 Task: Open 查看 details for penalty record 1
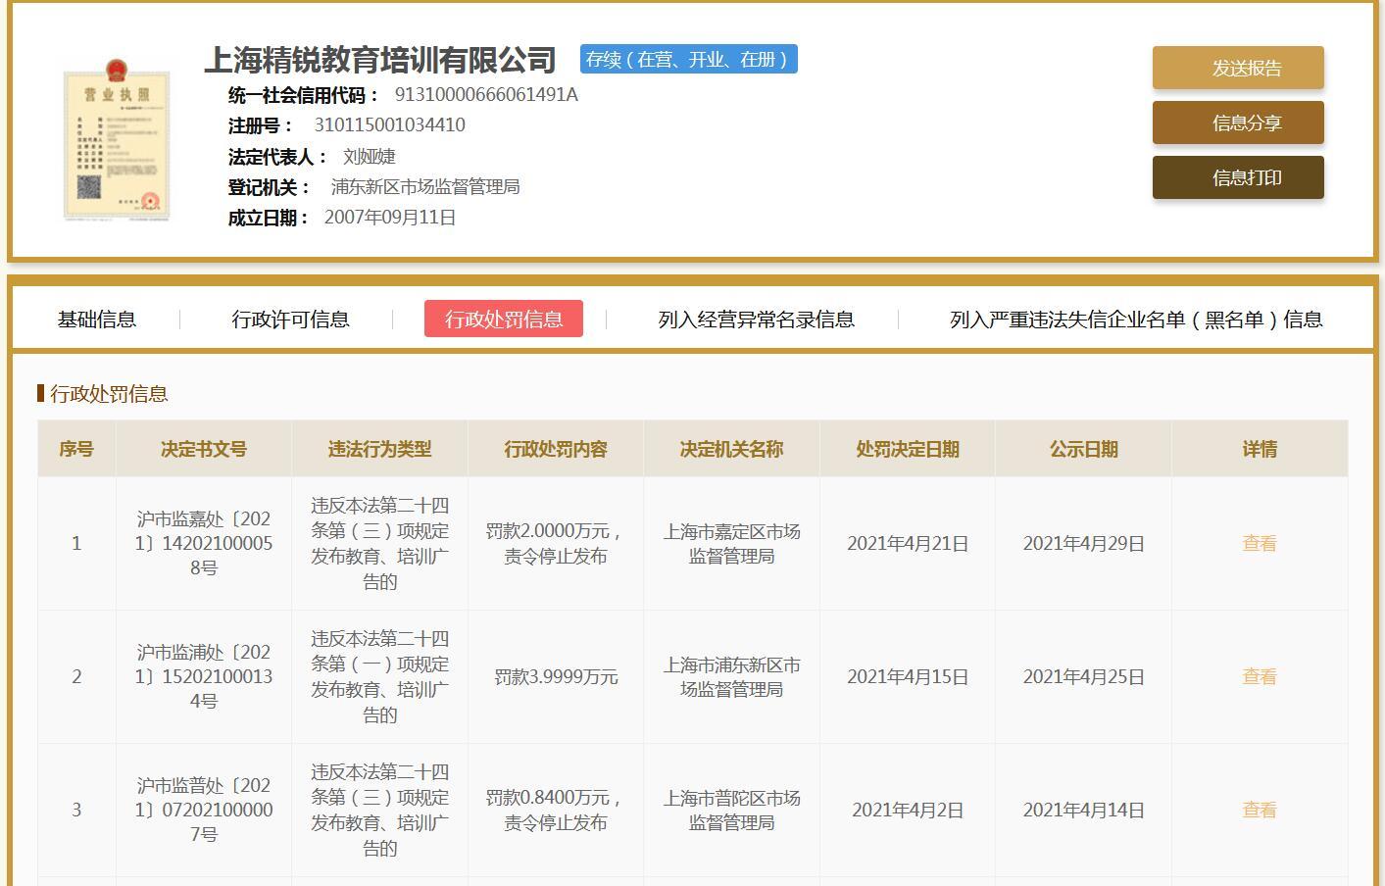pos(1259,543)
